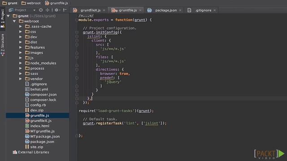Click the External Libraries node
Screen dimensions: 287x161
point(34,152)
